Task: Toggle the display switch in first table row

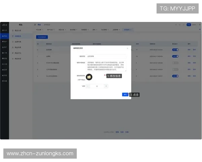Action: (x=175, y=50)
